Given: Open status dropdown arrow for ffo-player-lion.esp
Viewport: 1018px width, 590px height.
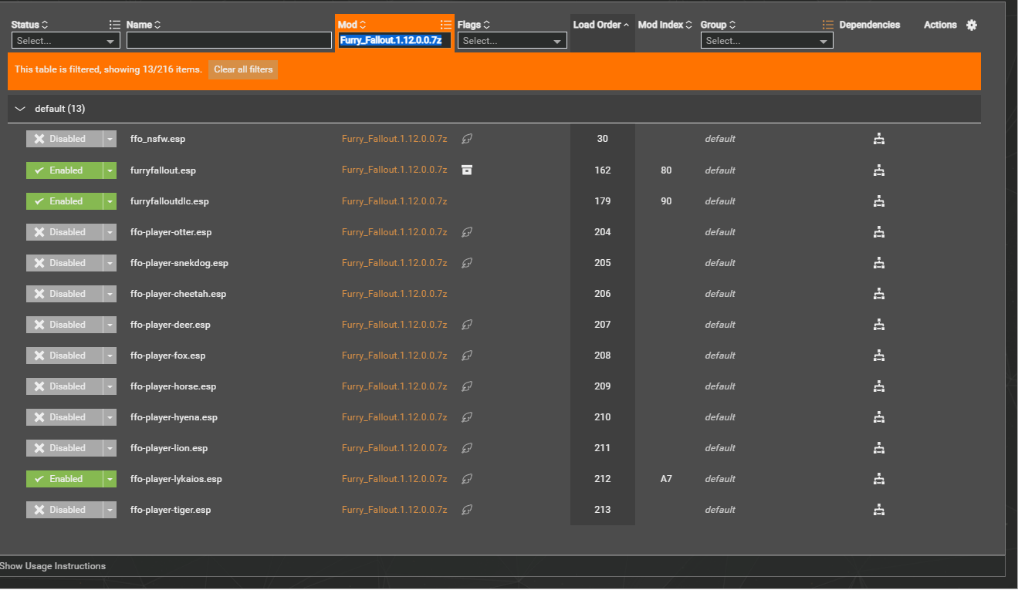Looking at the screenshot, I should (x=110, y=447).
